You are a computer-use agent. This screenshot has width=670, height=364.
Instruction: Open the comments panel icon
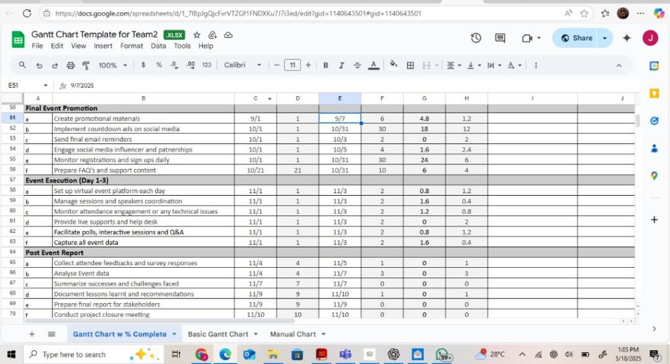[500, 38]
